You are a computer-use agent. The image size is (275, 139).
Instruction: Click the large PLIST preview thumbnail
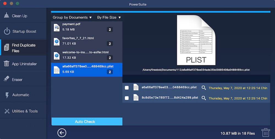pyautogui.click(x=196, y=40)
